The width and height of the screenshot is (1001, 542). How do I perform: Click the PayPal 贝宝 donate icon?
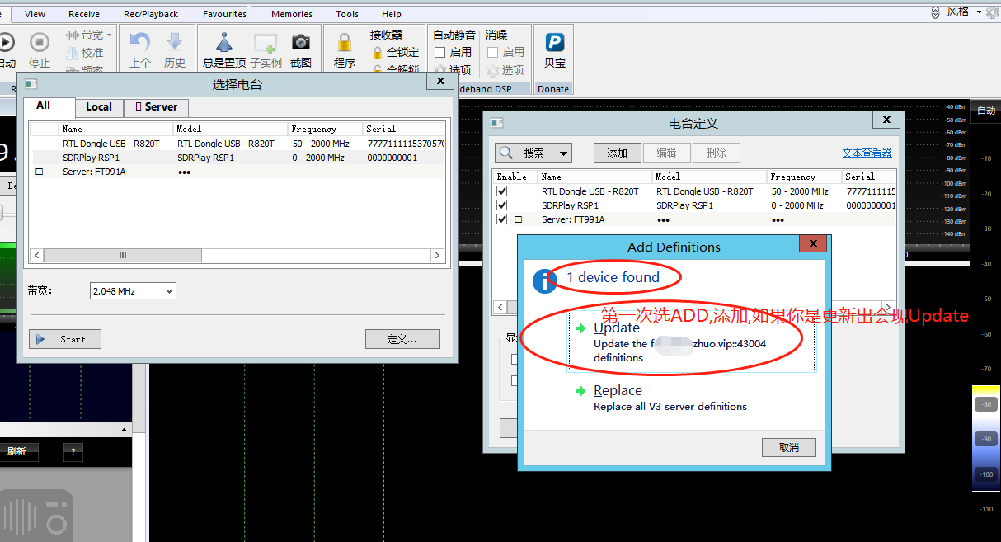554,42
